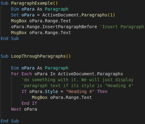Click the first 'Dim oPara As Paragraph' line under ParagraphExample
This screenshot has height=124, width=145.
tap(40, 9)
